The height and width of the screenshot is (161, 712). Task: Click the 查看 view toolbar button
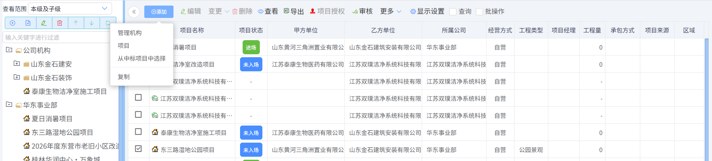268,12
